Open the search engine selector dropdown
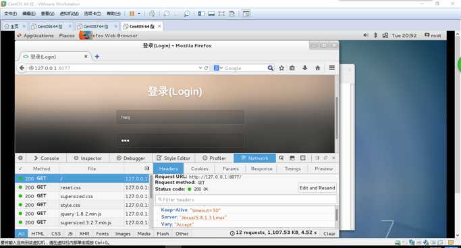 [x=218, y=68]
